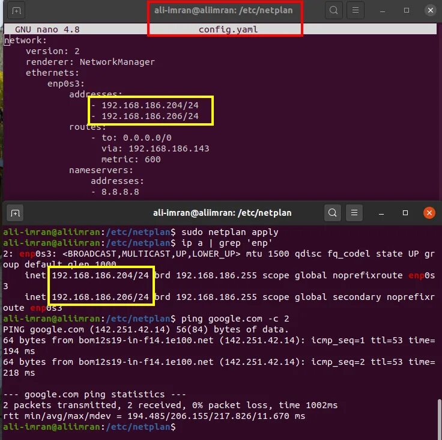
Task: Click the 'enp0s3:' line in nano
Action: coord(66,84)
